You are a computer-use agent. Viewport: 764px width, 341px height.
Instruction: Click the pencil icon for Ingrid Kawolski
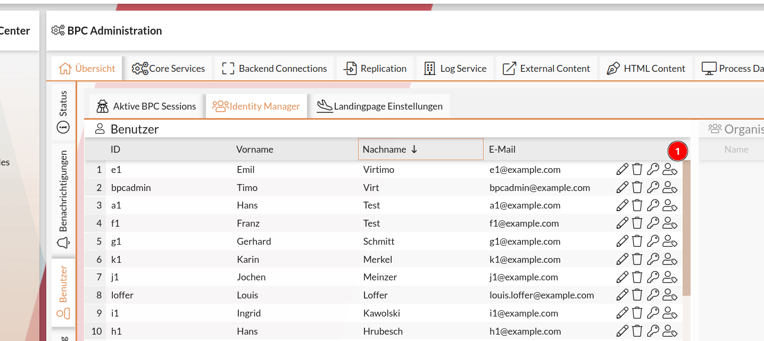(x=622, y=313)
